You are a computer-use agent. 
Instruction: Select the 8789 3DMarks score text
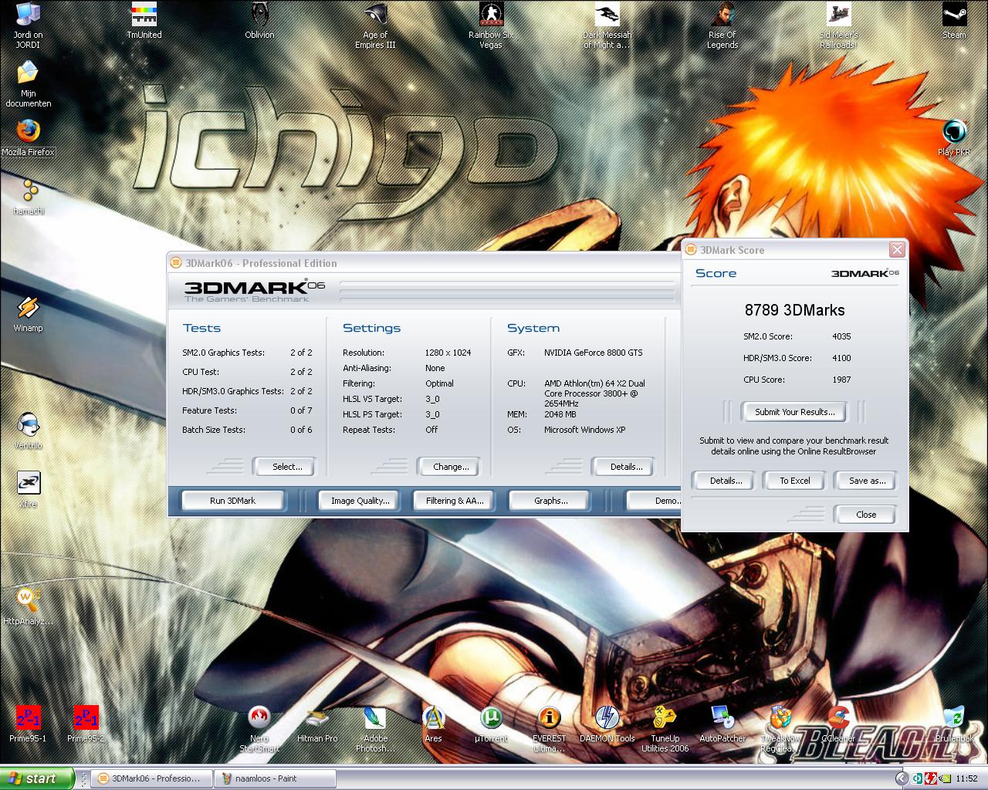pos(794,310)
